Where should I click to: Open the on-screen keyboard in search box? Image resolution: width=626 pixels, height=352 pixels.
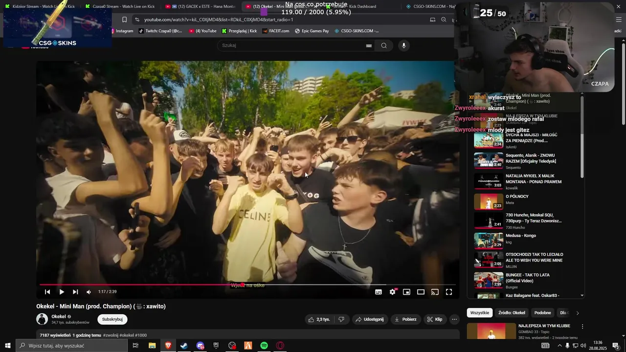point(369,45)
